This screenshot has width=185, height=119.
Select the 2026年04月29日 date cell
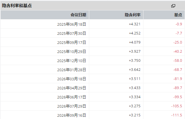tap(45, 88)
